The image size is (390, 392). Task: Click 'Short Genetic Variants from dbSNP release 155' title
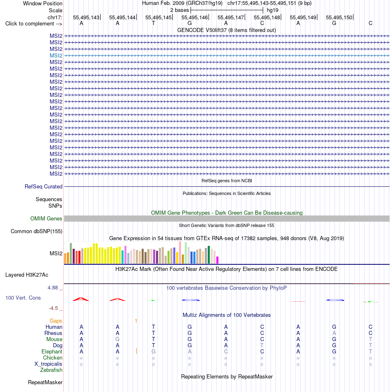(x=227, y=225)
